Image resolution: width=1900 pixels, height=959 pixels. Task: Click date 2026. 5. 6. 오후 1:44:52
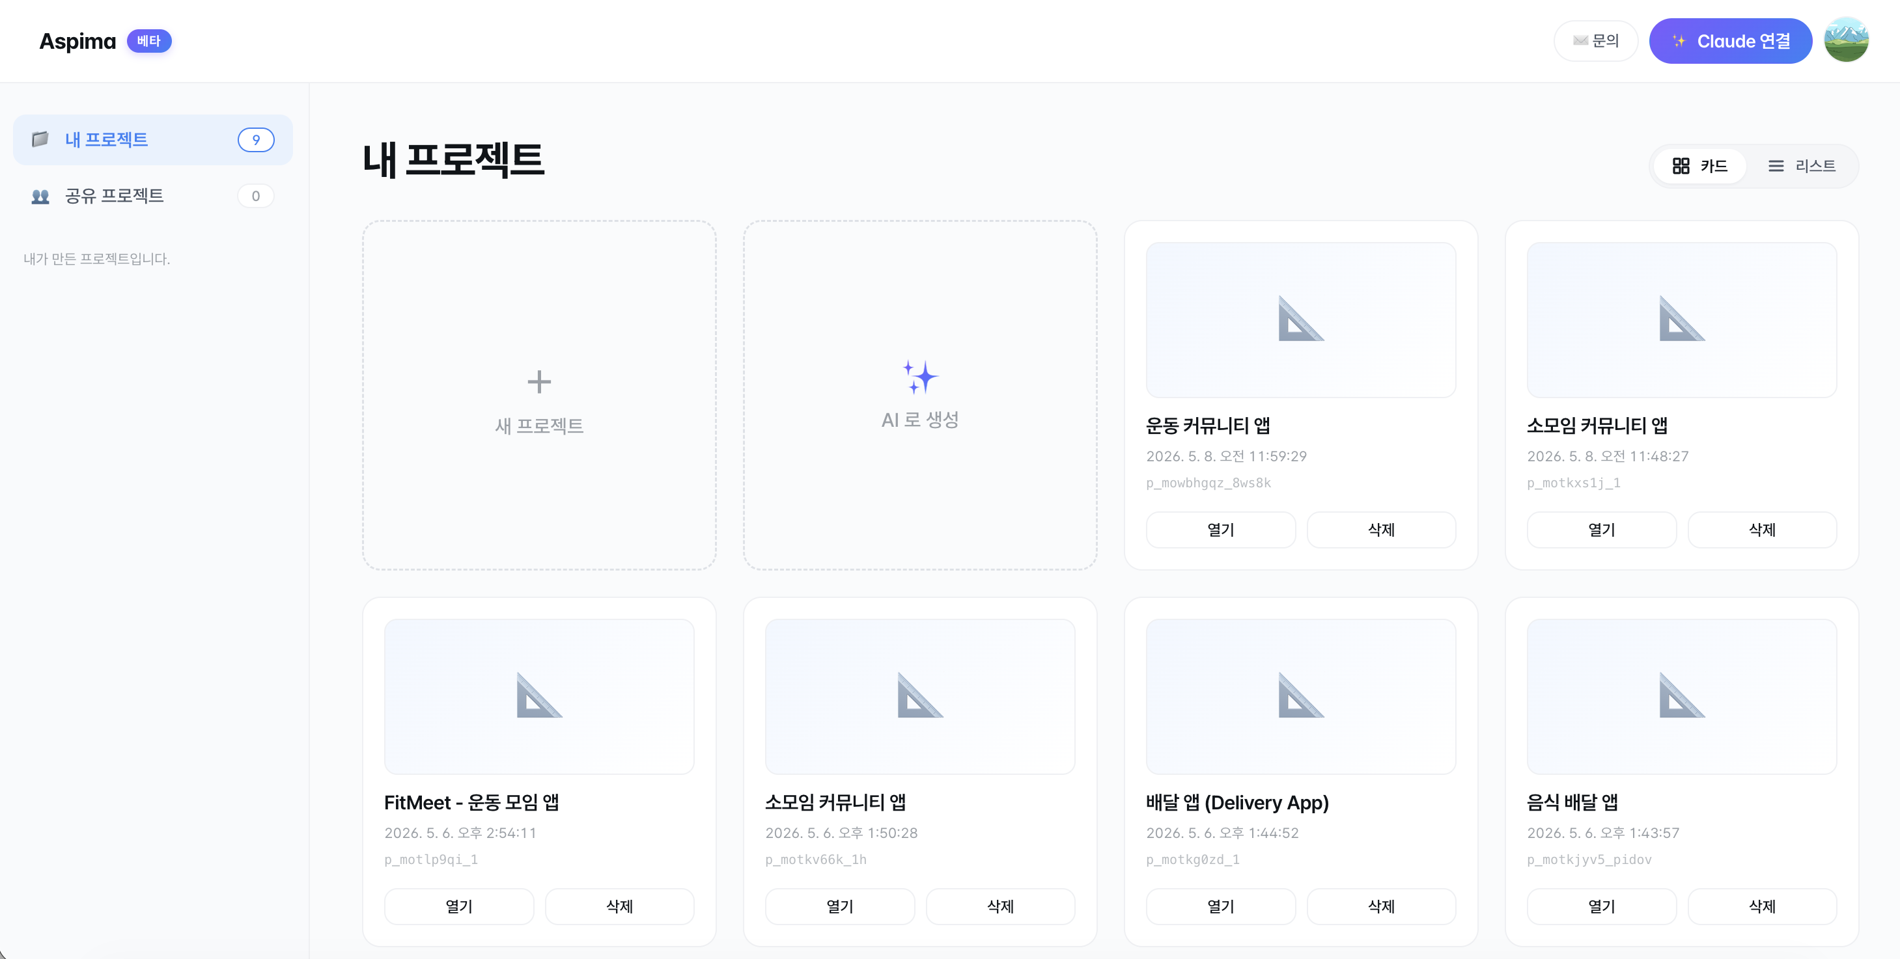(1222, 833)
